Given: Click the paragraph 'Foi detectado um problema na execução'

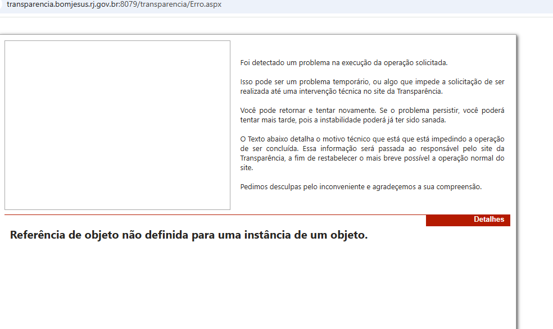Looking at the screenshot, I should [x=344, y=63].
